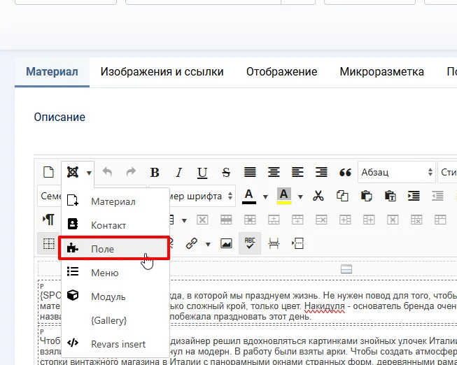Open table cell properties
457x365 pixels.
pos(250,220)
